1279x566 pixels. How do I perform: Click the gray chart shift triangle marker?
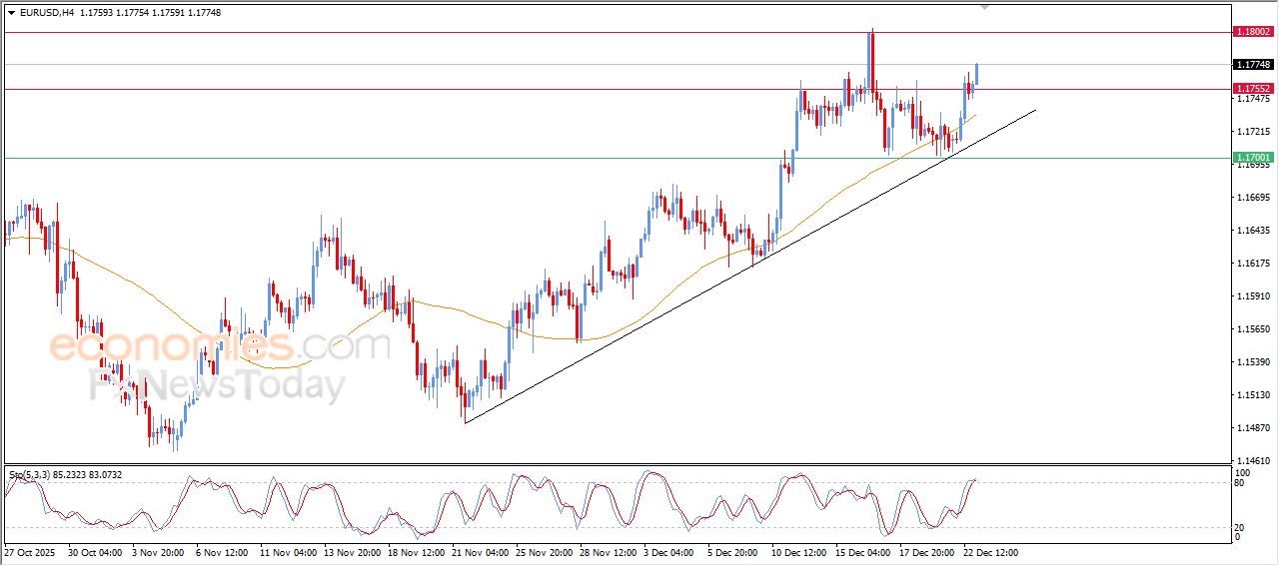point(985,8)
